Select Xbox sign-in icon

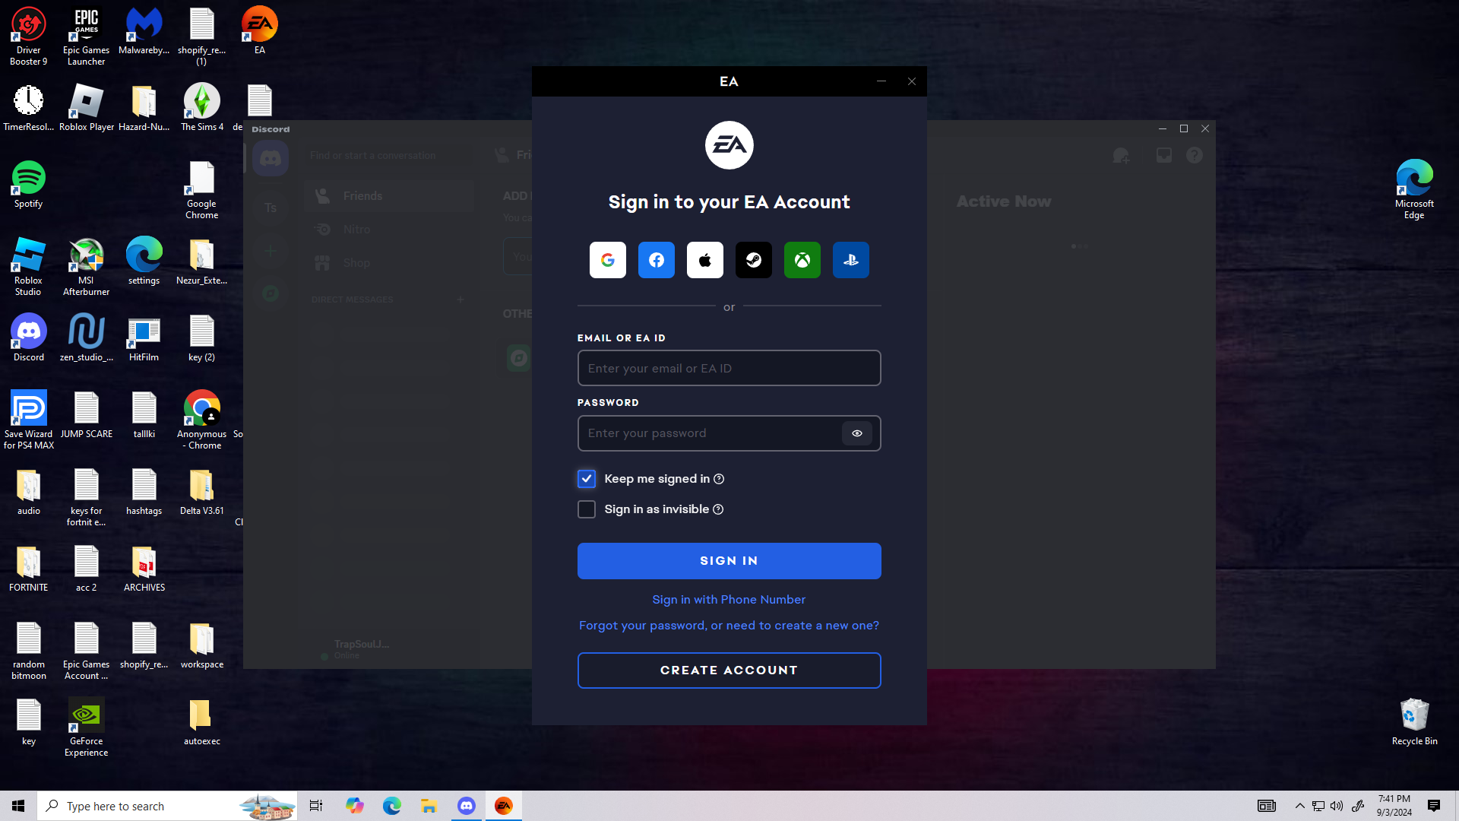click(x=802, y=260)
